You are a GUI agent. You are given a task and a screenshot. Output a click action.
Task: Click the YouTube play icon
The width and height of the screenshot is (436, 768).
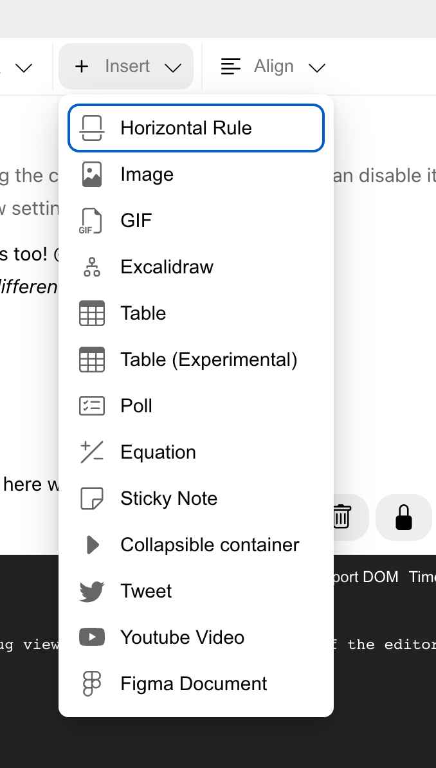point(92,637)
